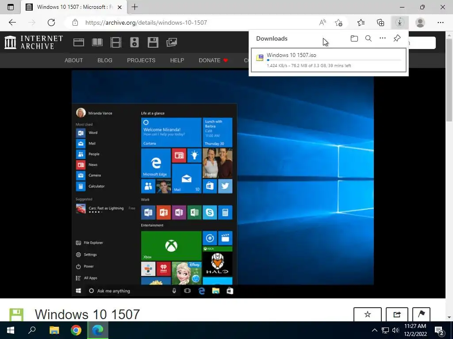Pin the Downloads panel

(x=397, y=38)
